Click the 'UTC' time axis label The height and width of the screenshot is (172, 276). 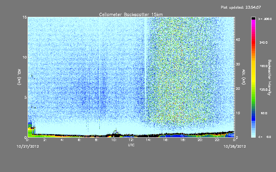point(131,145)
